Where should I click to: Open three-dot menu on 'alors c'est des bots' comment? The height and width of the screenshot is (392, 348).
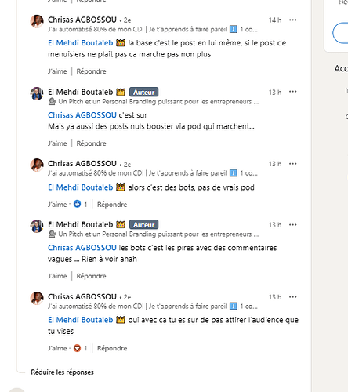[x=293, y=164]
